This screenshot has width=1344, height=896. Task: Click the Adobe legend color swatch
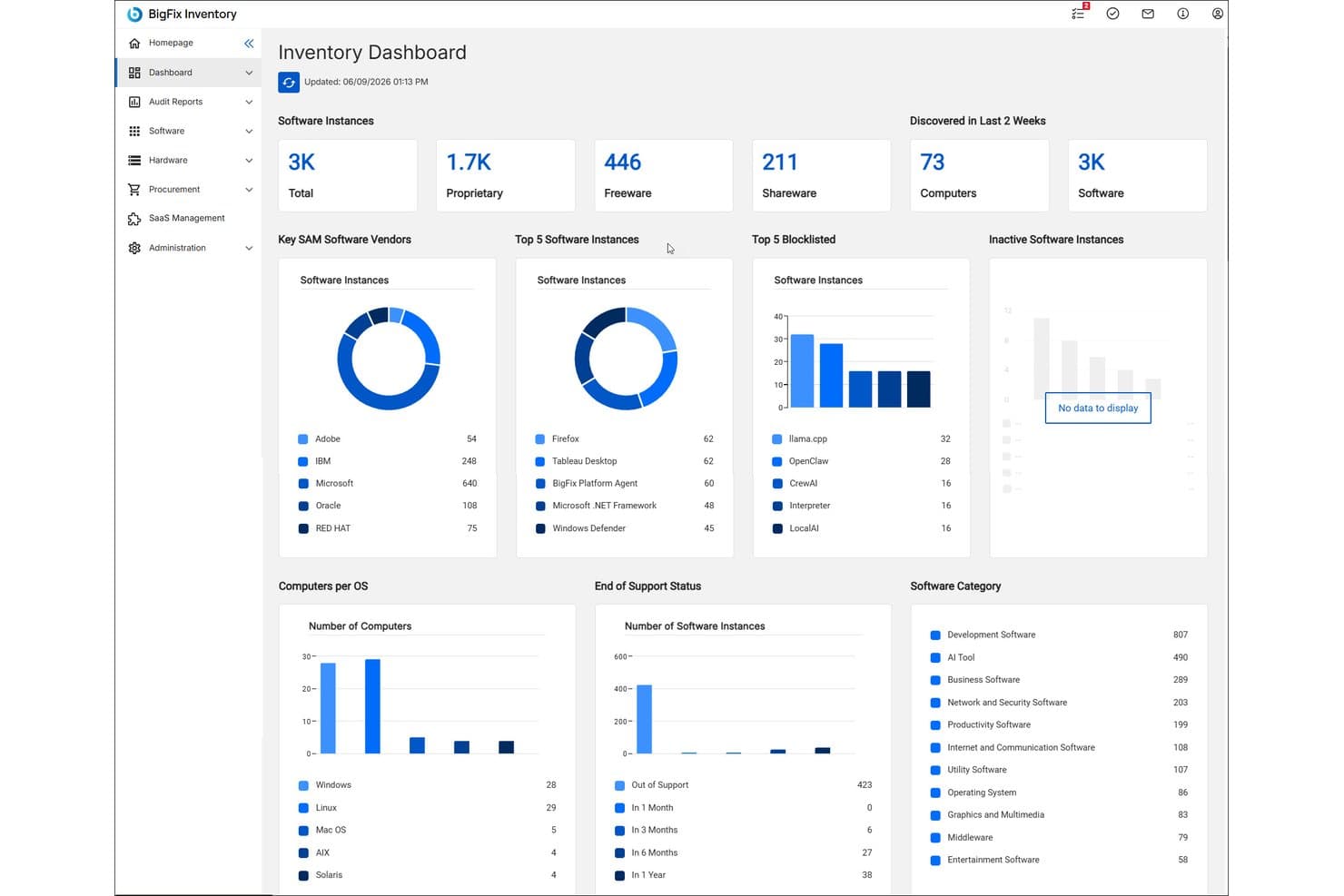click(x=303, y=439)
